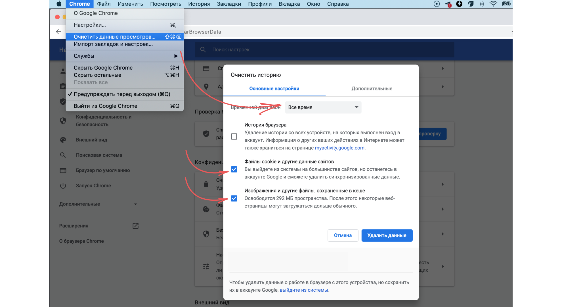Expand the location pin row with its chevron

point(443,87)
